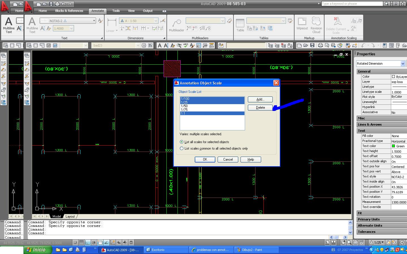Click the Table tool in Tables panel

tap(240, 25)
